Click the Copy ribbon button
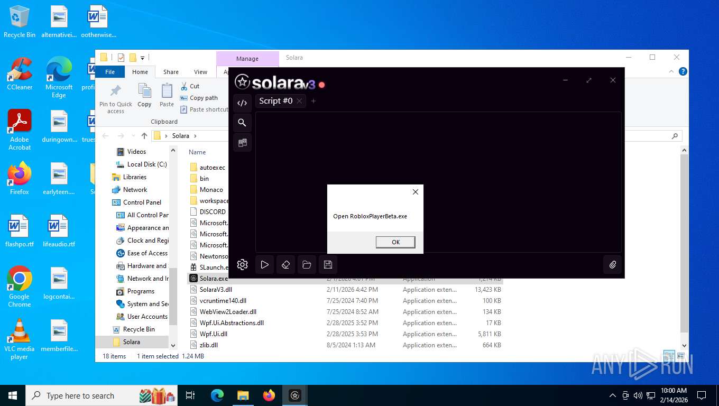Screen dimensions: 719x406 coord(144,96)
